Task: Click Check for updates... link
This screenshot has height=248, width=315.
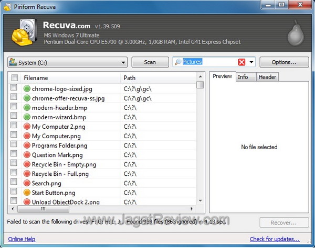Action: (275, 239)
